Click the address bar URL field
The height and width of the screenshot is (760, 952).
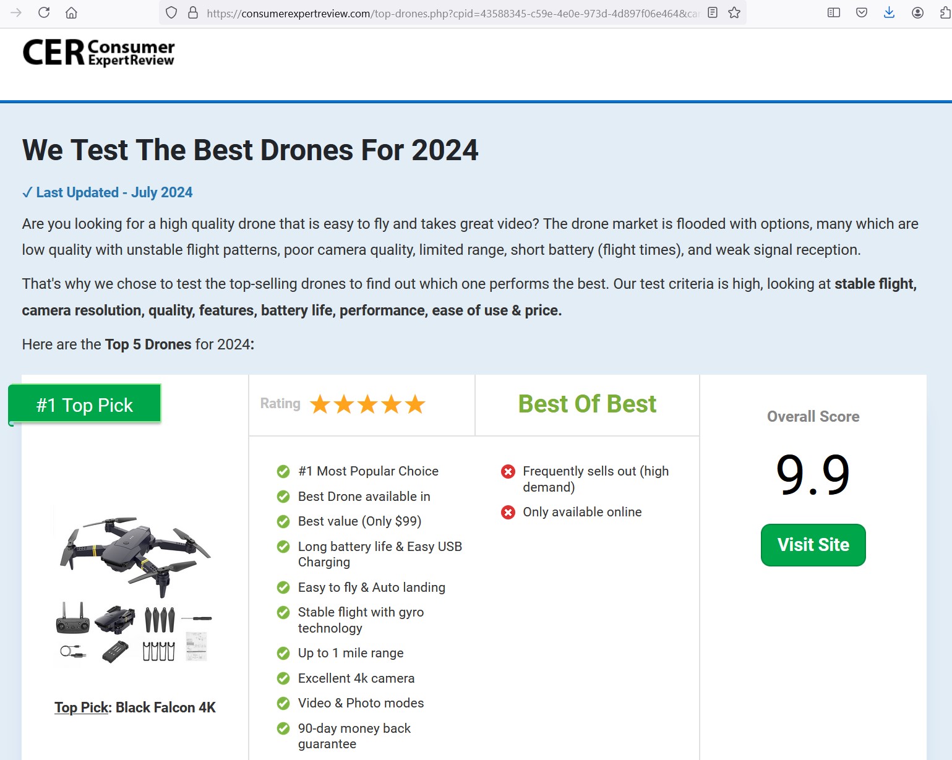(452, 13)
